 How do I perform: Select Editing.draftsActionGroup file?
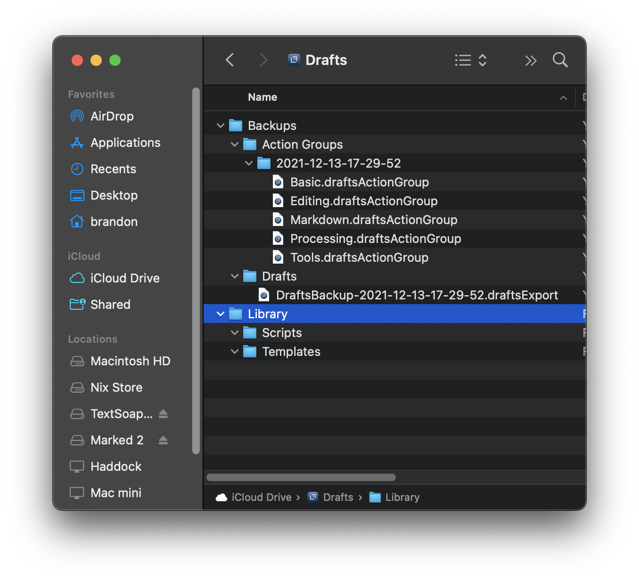click(395, 201)
